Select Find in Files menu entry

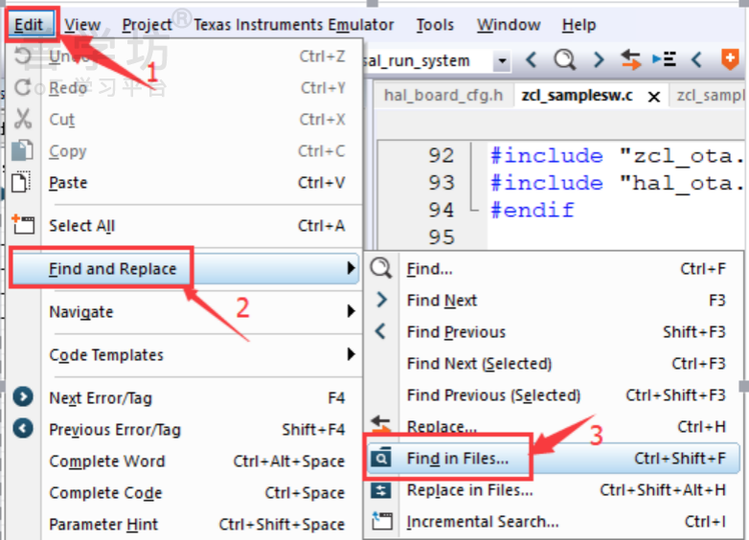point(553,459)
